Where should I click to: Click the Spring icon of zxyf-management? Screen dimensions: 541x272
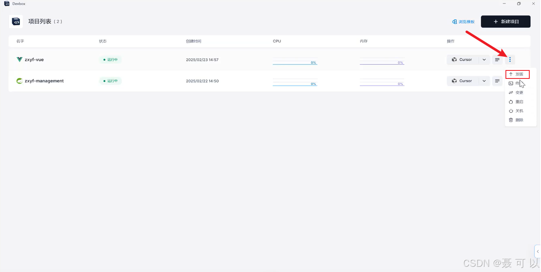[x=19, y=81]
